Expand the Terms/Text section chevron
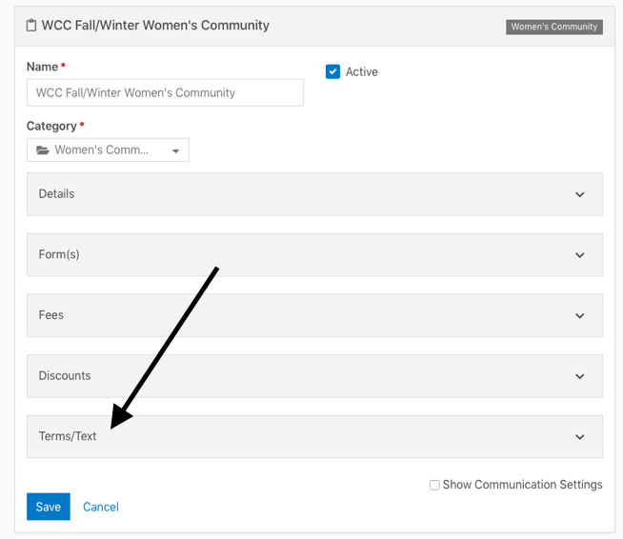This screenshot has width=623, height=539. click(580, 437)
